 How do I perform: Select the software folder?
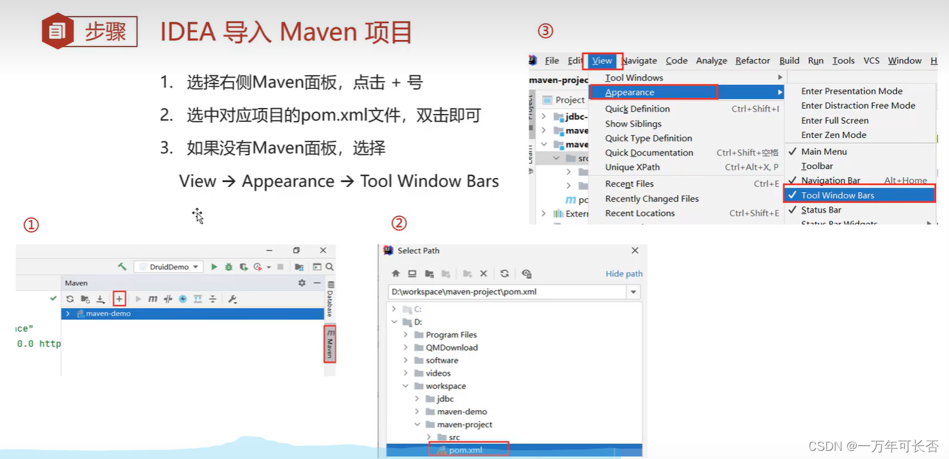(442, 361)
